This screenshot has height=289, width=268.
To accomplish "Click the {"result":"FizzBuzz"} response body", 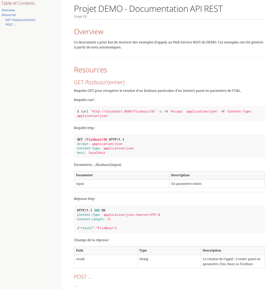I will pyautogui.click(x=97, y=228).
